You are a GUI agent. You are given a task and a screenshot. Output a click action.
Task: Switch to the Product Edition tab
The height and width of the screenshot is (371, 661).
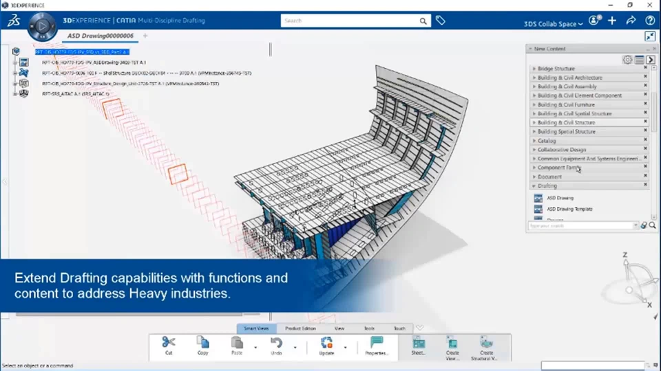coord(300,328)
